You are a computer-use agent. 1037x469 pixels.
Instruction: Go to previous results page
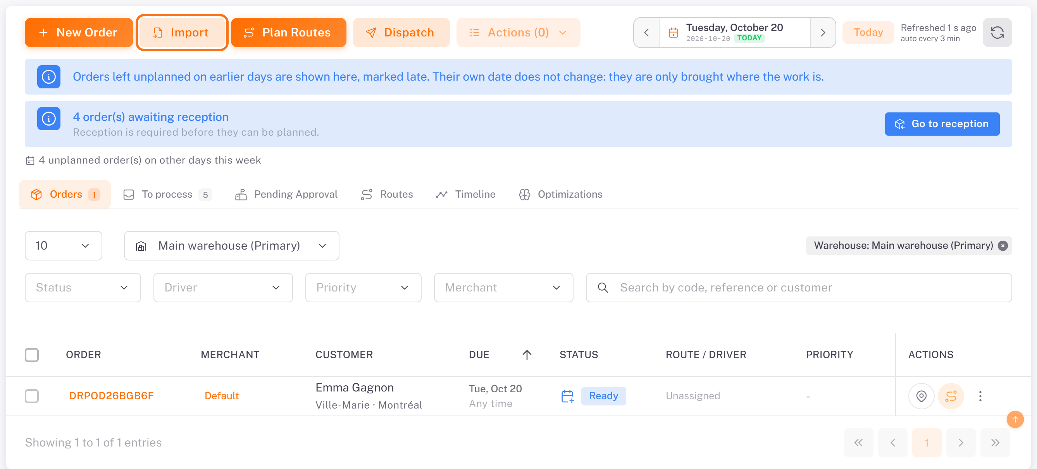892,442
